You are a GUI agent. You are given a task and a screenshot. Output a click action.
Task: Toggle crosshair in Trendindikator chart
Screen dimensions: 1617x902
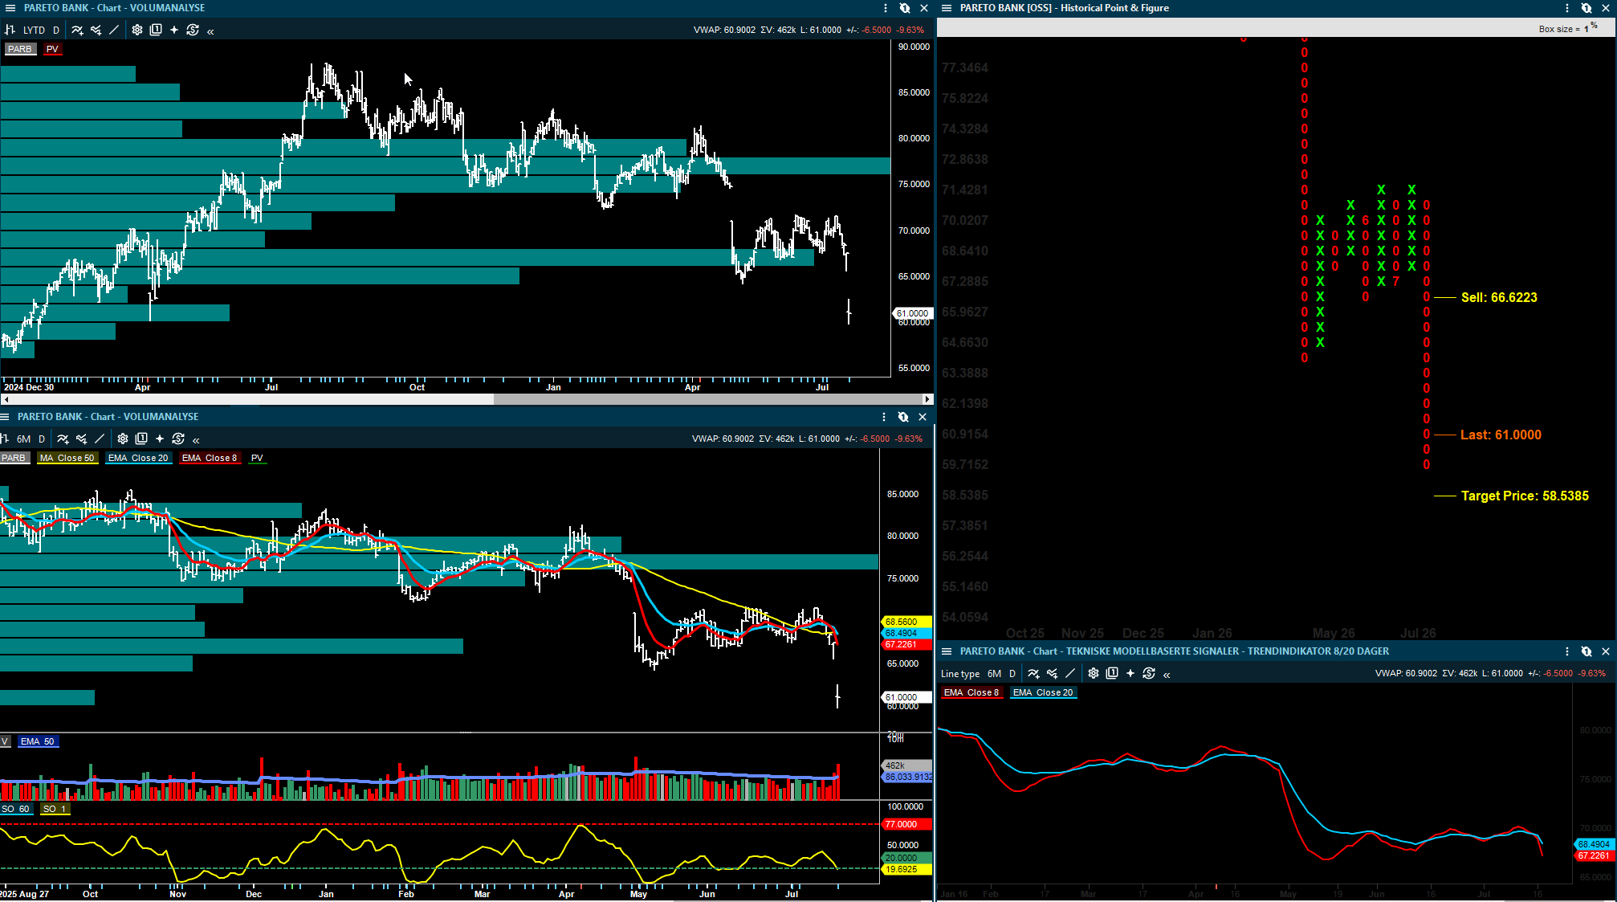click(1130, 674)
